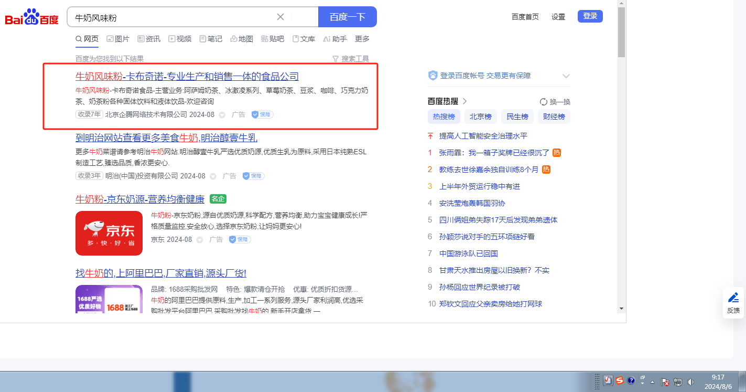Open the 百度热搜 chevron arrow
Image resolution: width=746 pixels, height=392 pixels.
(x=464, y=101)
